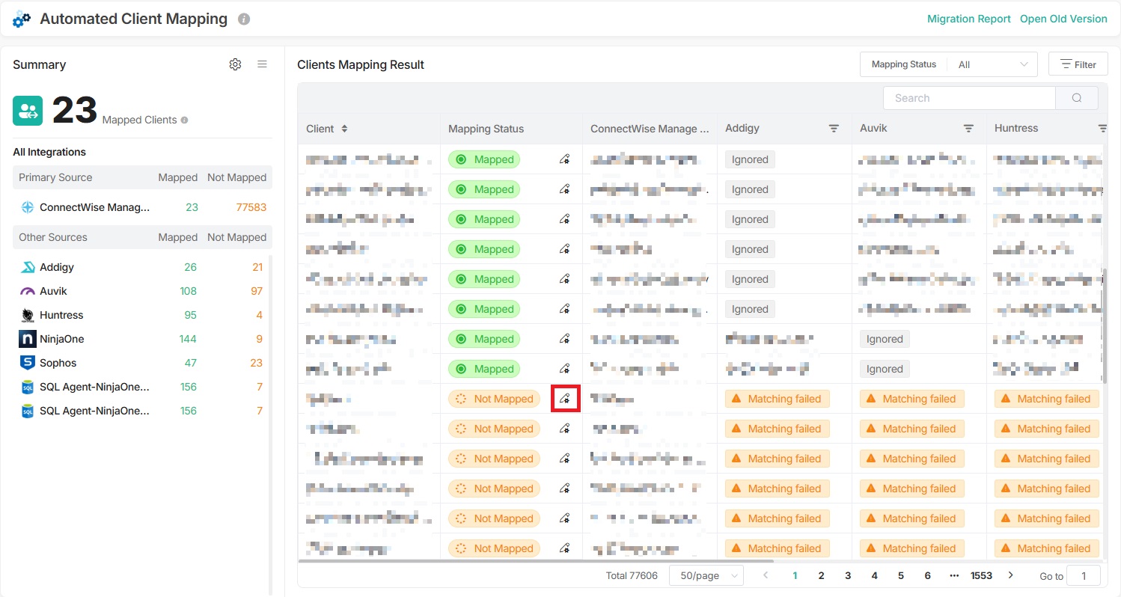Expand the 50/page size dropdown
1121x597 pixels.
point(706,575)
